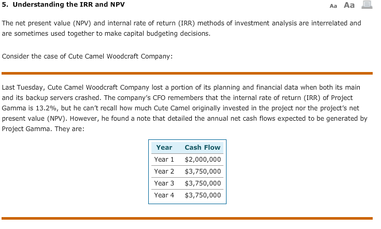Image resolution: width=381 pixels, height=229 pixels.
Task: Click the 'Year' column header
Action: [164, 147]
